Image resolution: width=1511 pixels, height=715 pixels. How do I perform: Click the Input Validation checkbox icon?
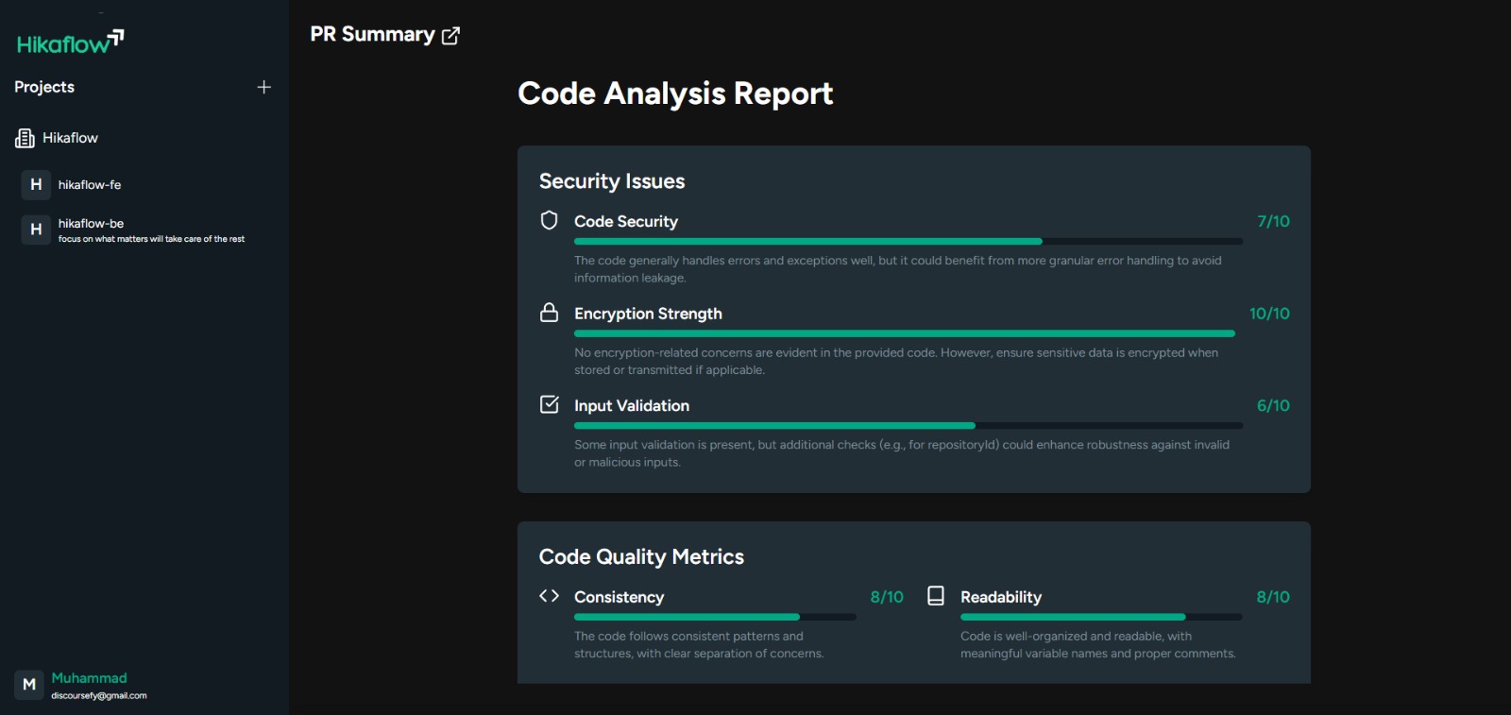pyautogui.click(x=549, y=405)
